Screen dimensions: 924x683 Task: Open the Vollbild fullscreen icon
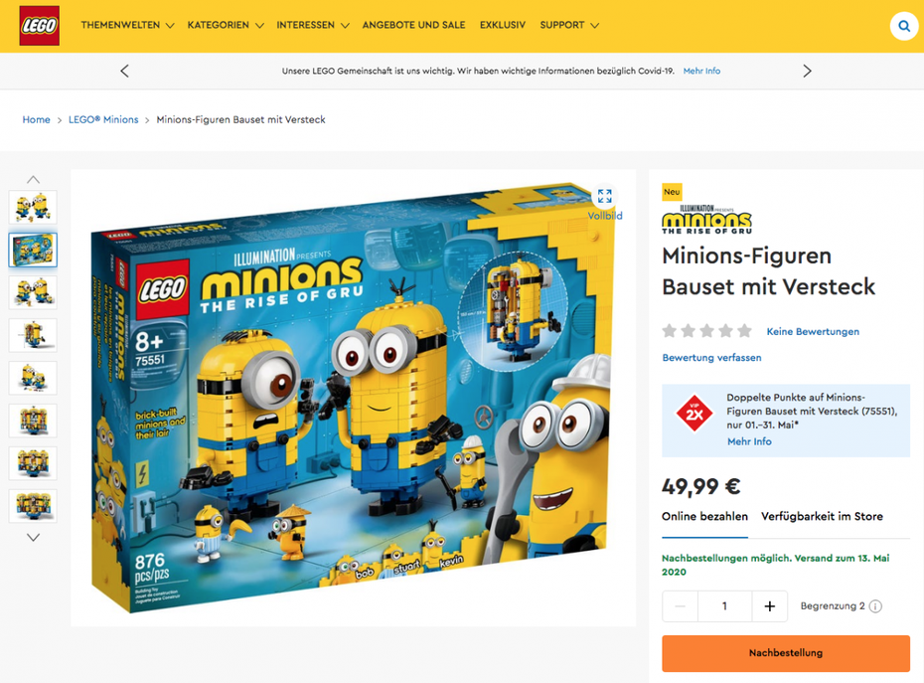coord(605,197)
